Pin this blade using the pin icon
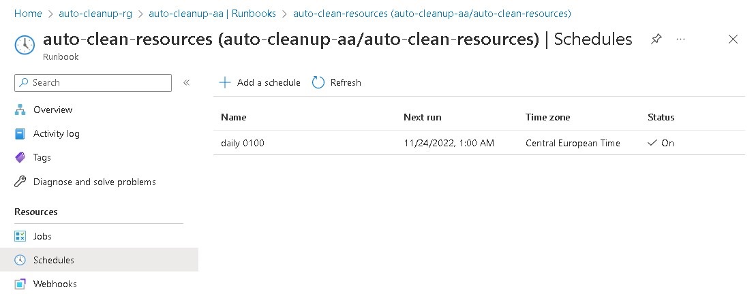This screenshot has height=296, width=756. (x=656, y=39)
